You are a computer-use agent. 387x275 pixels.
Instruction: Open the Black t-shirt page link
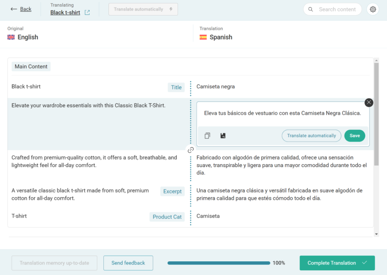(65, 12)
